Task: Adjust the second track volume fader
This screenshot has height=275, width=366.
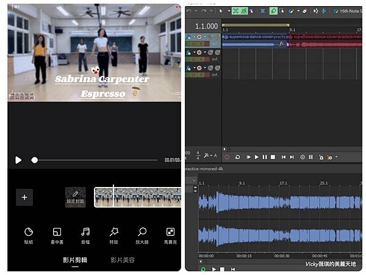Action: pyautogui.click(x=198, y=59)
